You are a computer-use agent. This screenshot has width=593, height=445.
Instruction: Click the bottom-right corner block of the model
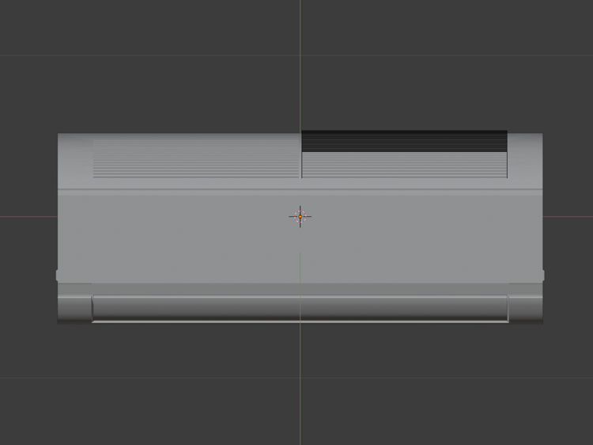pyautogui.click(x=525, y=304)
